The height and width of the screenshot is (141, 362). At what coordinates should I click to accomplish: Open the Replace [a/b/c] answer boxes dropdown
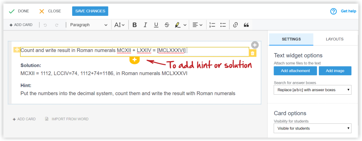[313, 90]
